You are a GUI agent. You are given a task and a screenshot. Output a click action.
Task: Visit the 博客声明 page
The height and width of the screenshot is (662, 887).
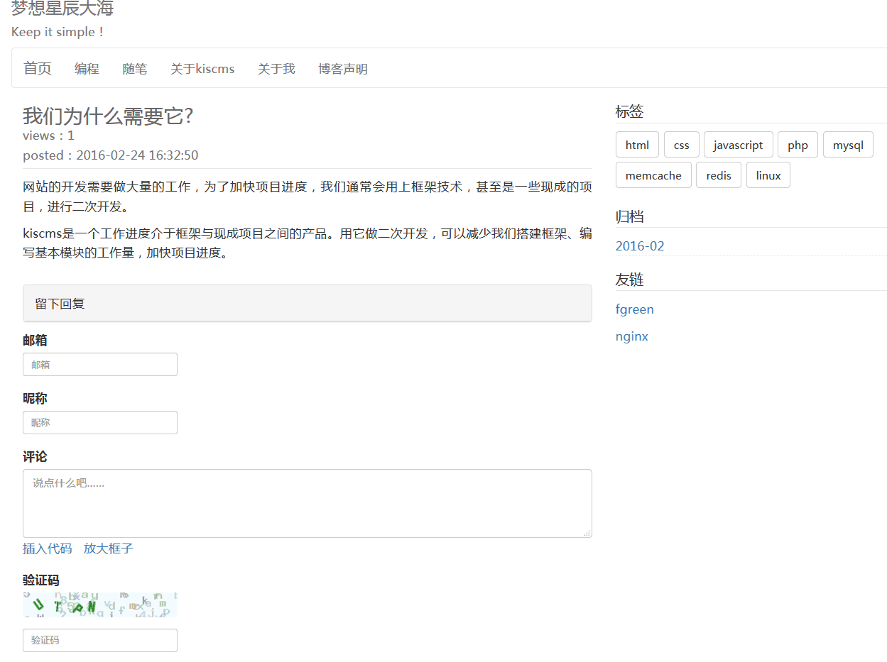(x=343, y=69)
